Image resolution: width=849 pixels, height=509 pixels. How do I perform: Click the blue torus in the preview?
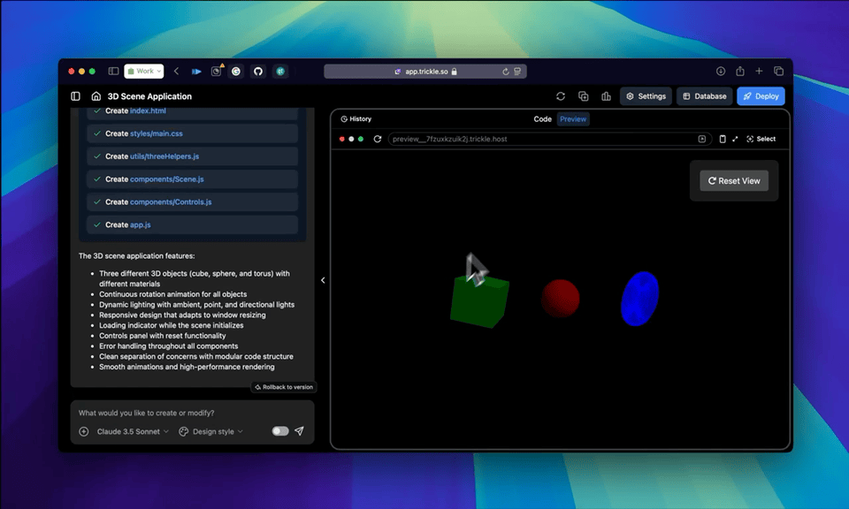click(639, 299)
